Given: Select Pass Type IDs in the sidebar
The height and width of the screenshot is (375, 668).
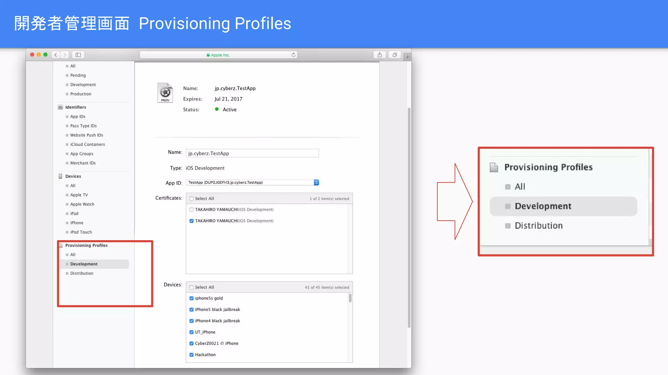Looking at the screenshot, I should (x=83, y=126).
